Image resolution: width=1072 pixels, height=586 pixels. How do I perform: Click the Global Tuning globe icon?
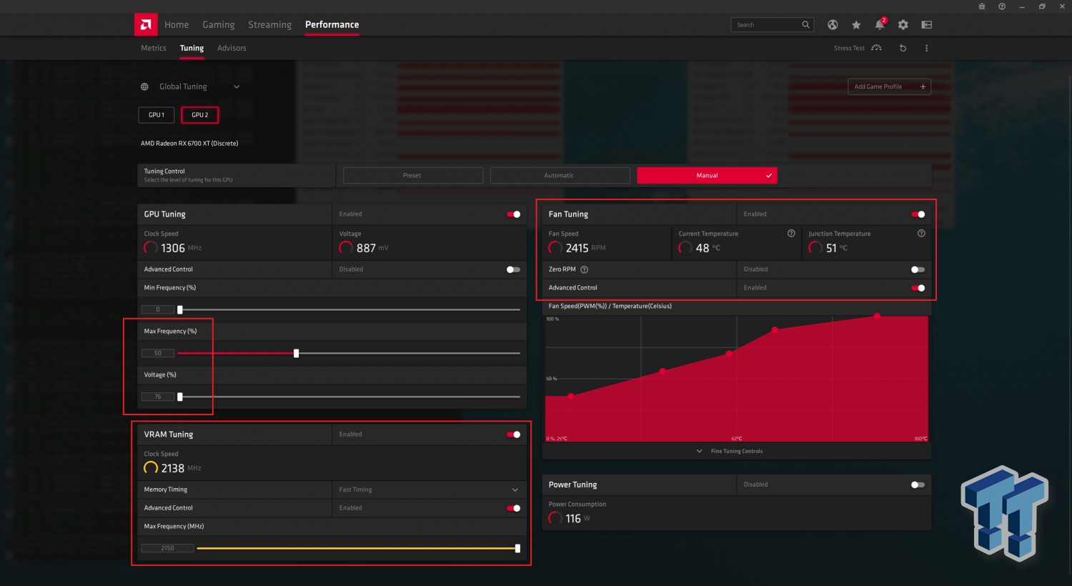[x=144, y=86]
